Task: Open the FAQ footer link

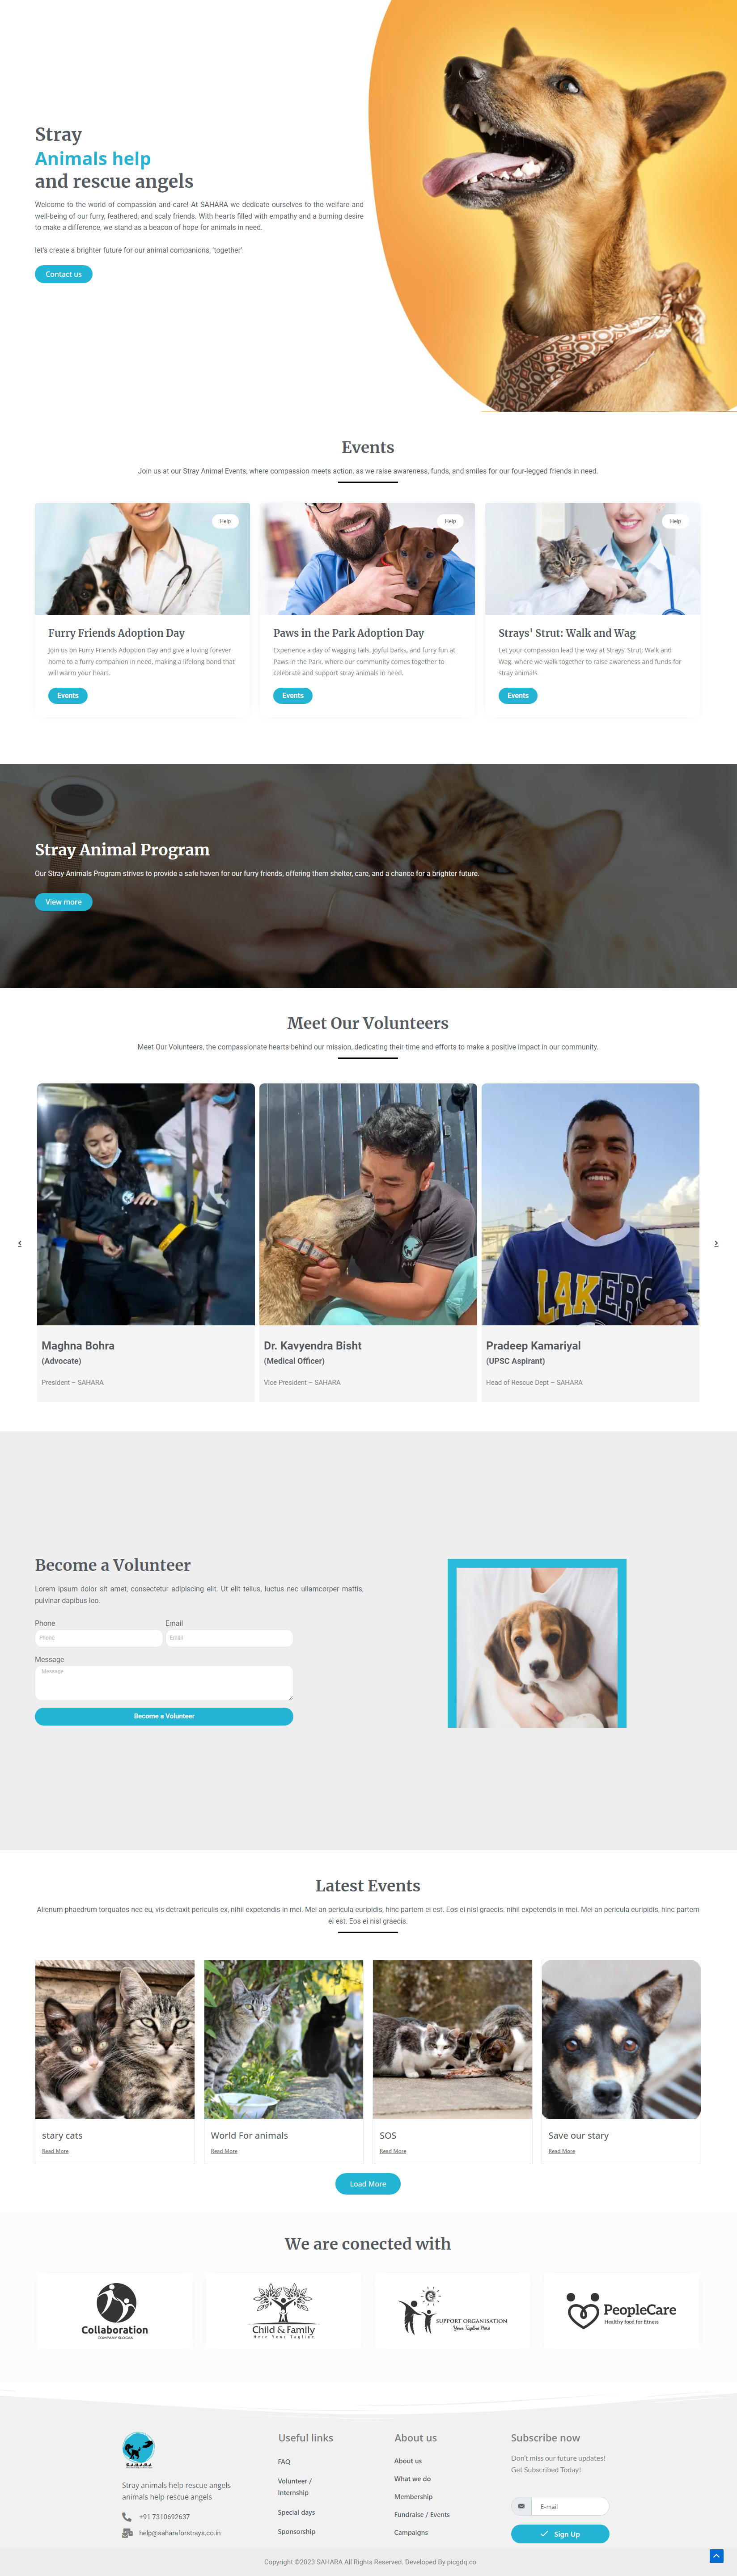Action: (x=284, y=2462)
